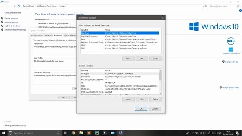This screenshot has height=136, width=242.
Task: Select PyCharm Community Edition variable row
Action: [120, 42]
